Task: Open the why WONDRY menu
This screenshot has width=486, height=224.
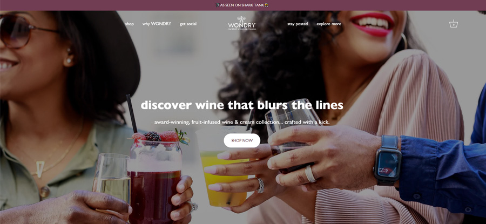Action: pos(157,24)
